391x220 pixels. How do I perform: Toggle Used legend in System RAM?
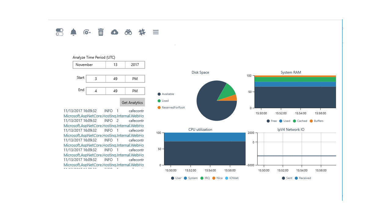285,121
